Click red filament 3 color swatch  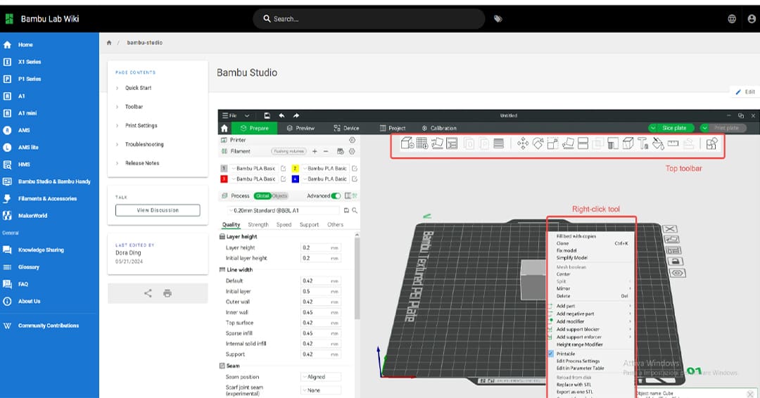pos(224,179)
